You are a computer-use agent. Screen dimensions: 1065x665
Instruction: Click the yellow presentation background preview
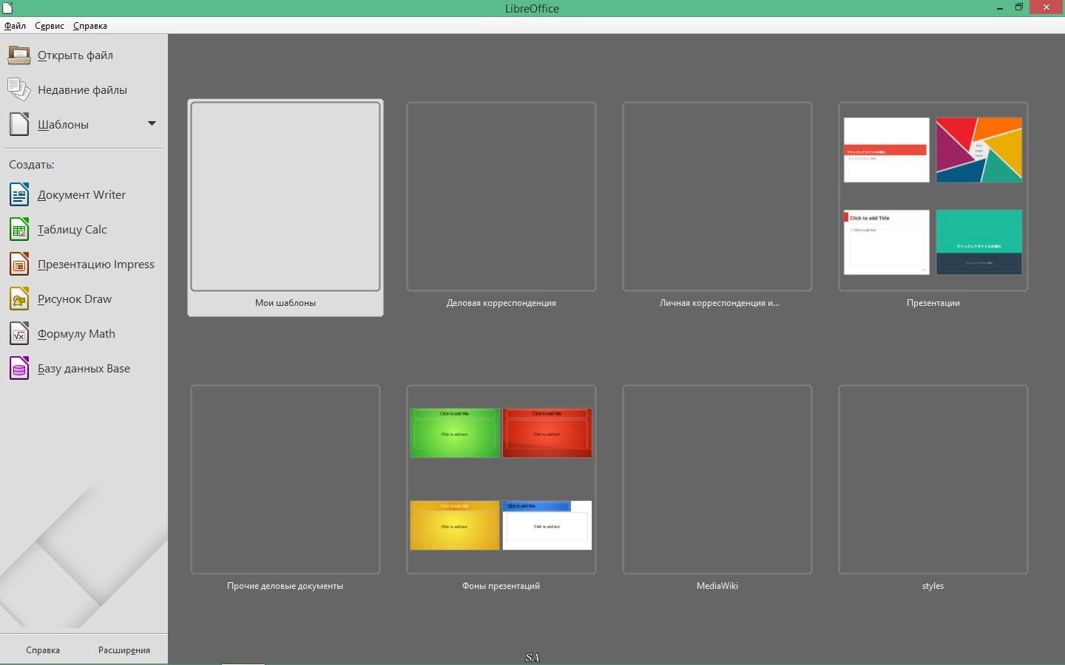pos(455,525)
